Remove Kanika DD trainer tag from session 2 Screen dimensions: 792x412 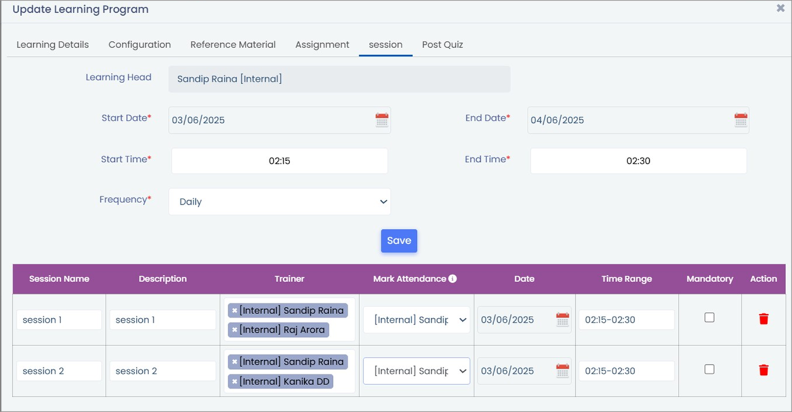coord(235,381)
